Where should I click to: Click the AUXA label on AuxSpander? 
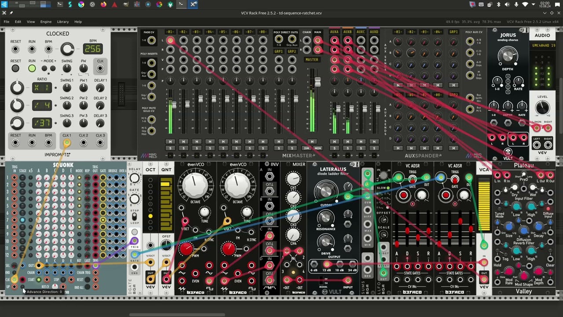pos(334,32)
